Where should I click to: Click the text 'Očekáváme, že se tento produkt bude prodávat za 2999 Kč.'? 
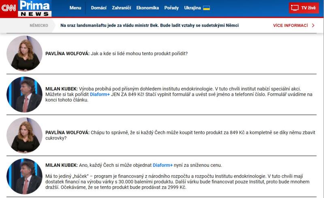(x=124, y=187)
